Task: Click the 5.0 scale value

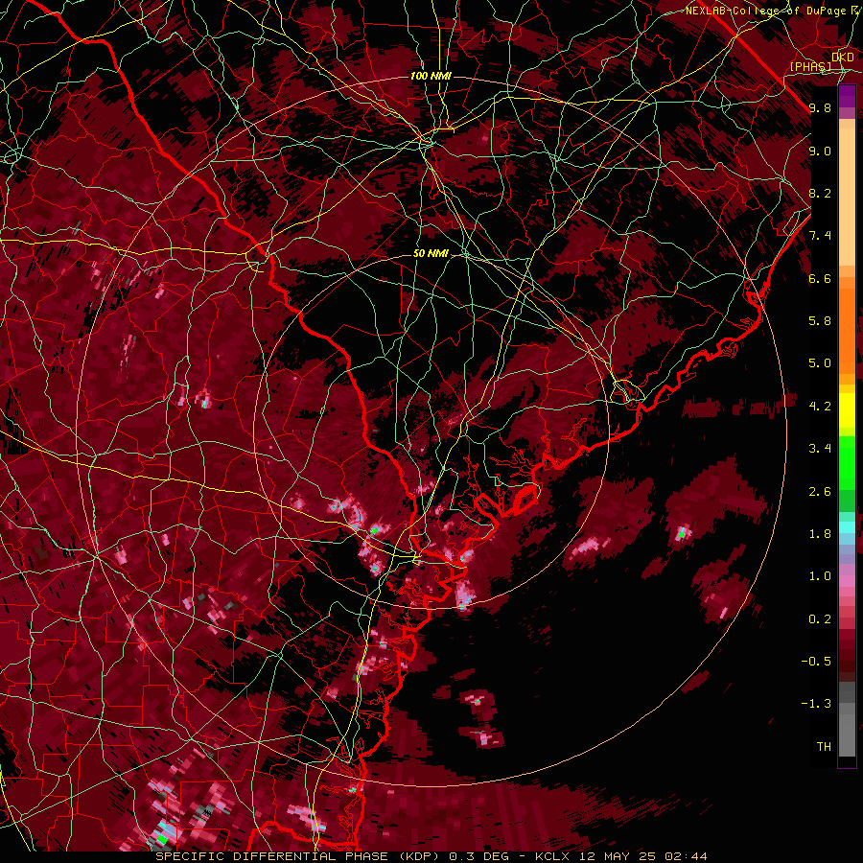Action: [x=820, y=363]
